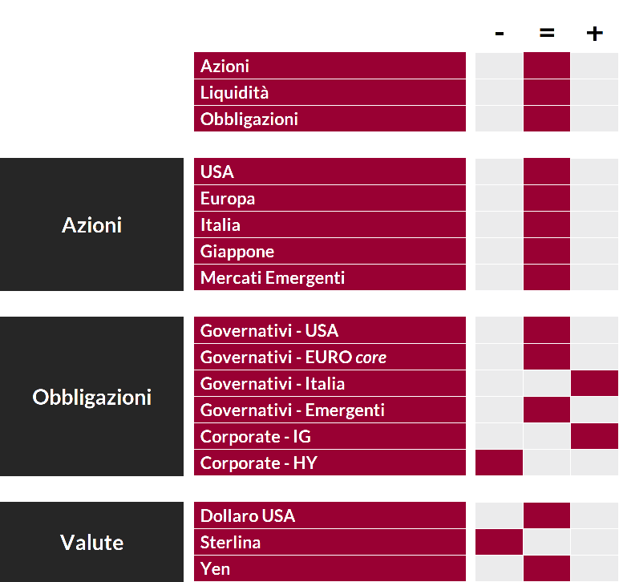
Task: Click highlighted minus cell for Sterlina
Action: pos(500,542)
